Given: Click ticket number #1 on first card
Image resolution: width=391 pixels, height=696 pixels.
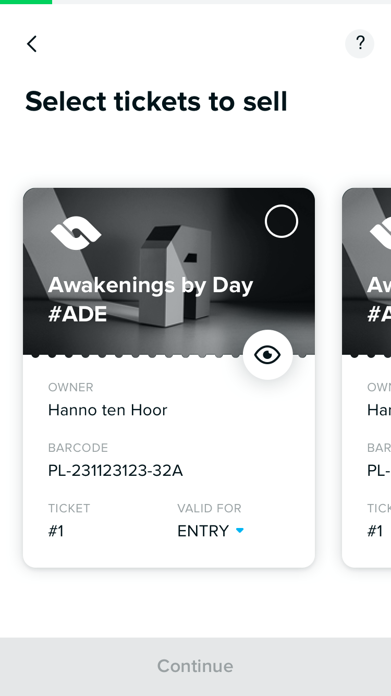Looking at the screenshot, I should pyautogui.click(x=56, y=531).
